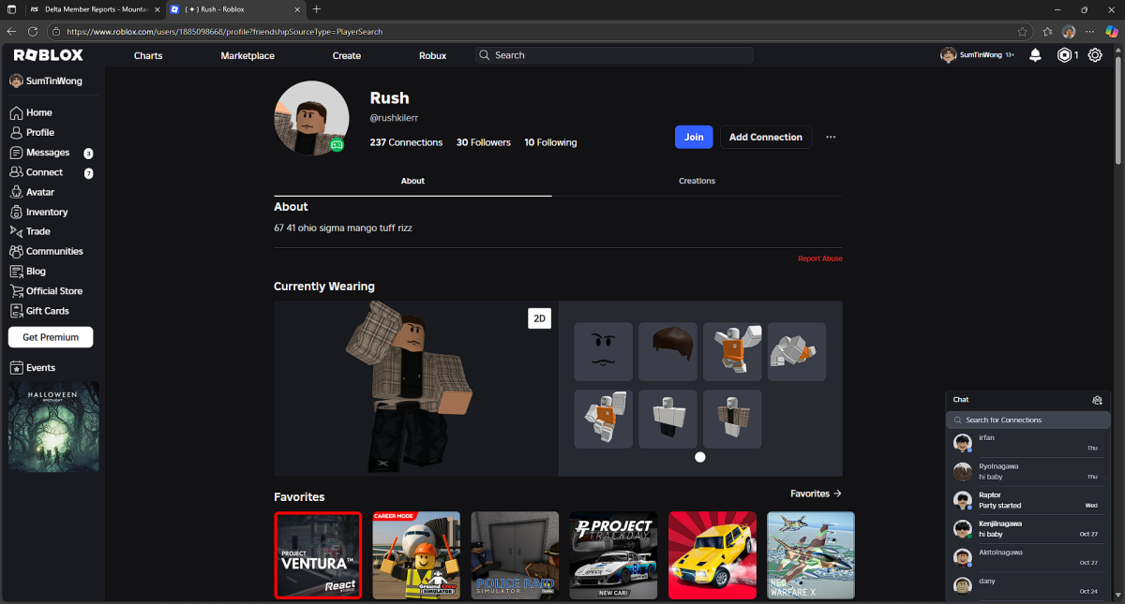Go to Inventory in the sidebar
Screen dimensions: 1125x604
[x=46, y=212]
